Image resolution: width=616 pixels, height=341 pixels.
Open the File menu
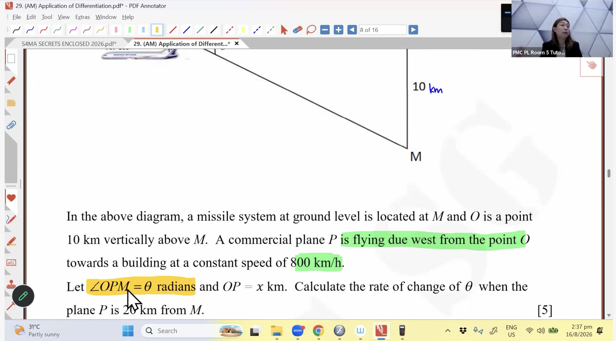point(17,17)
